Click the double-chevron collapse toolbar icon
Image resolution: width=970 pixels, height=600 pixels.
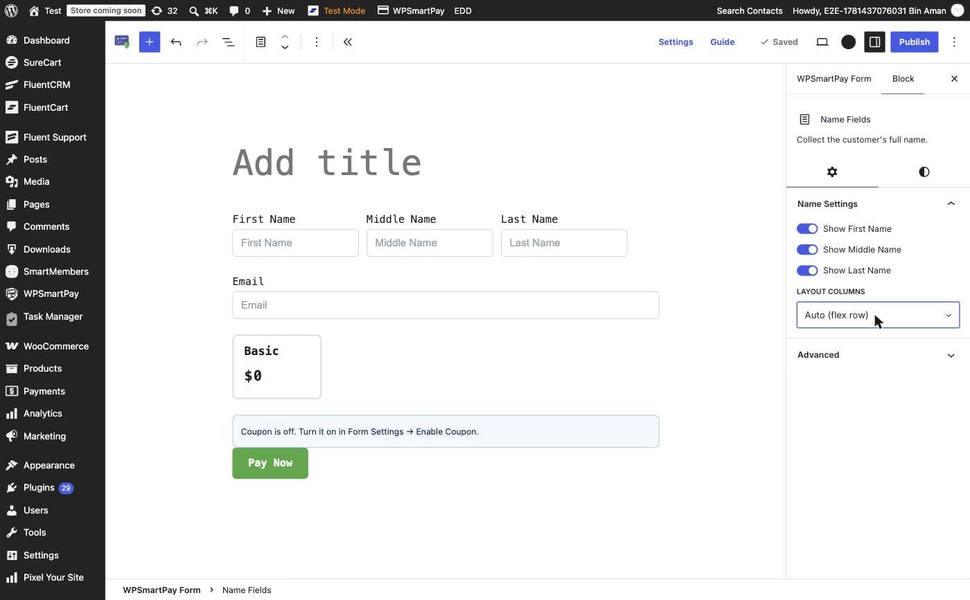pos(348,42)
